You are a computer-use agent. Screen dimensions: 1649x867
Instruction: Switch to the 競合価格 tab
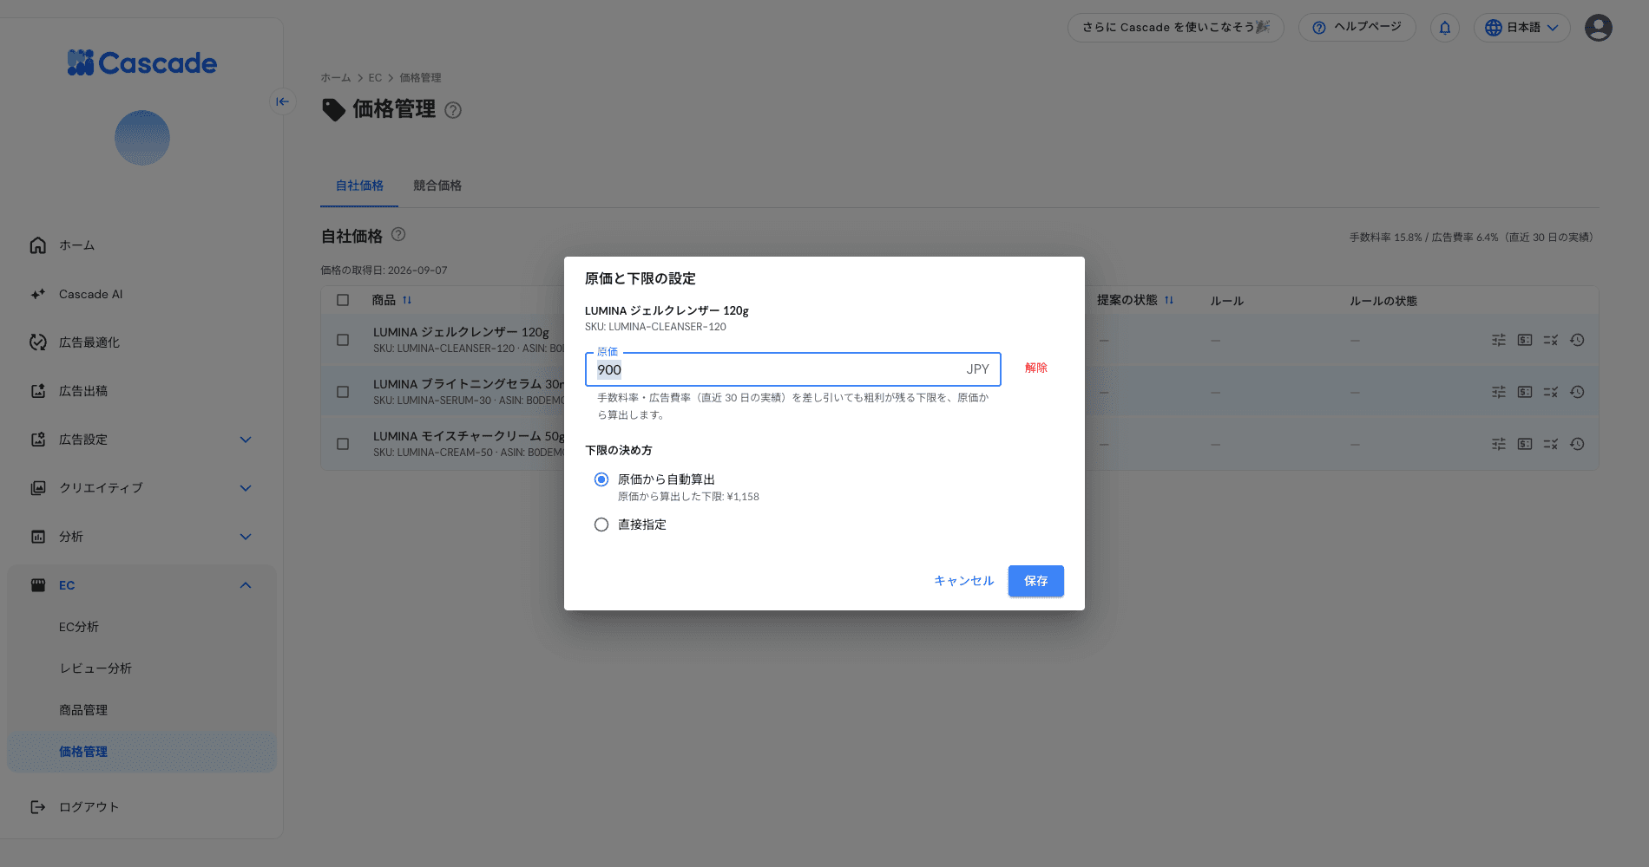tap(437, 186)
